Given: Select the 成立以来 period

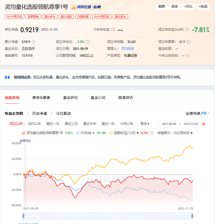Looking at the screenshot, I should (x=16, y=124).
